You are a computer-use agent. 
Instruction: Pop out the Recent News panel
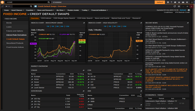click(x=188, y=23)
